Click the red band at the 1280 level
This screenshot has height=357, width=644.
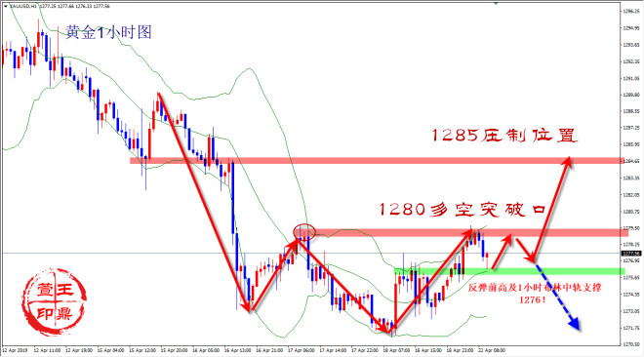tap(472, 233)
